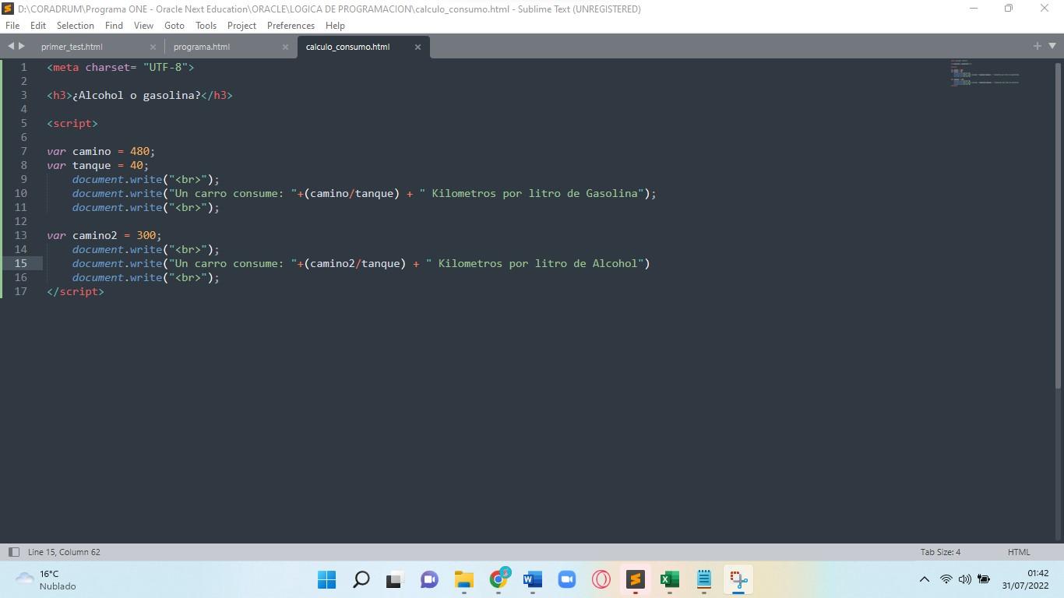Open the volume speaker icon in tray
1064x598 pixels.
(965, 579)
